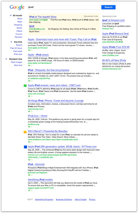This screenshot has width=138, height=213.
Task: Click the green speech bubble icon beside CNET result
Action: click(x=25, y=86)
